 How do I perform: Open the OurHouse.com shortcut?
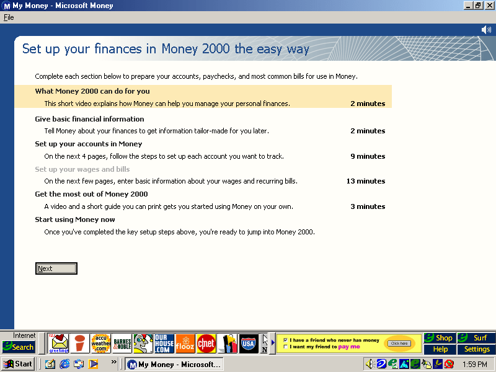(164, 343)
